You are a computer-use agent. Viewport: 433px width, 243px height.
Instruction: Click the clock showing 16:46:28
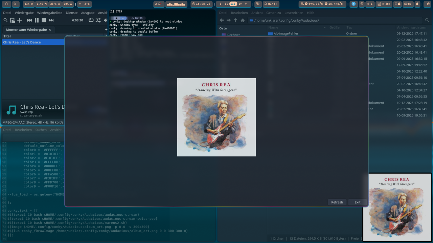click(x=201, y=4)
